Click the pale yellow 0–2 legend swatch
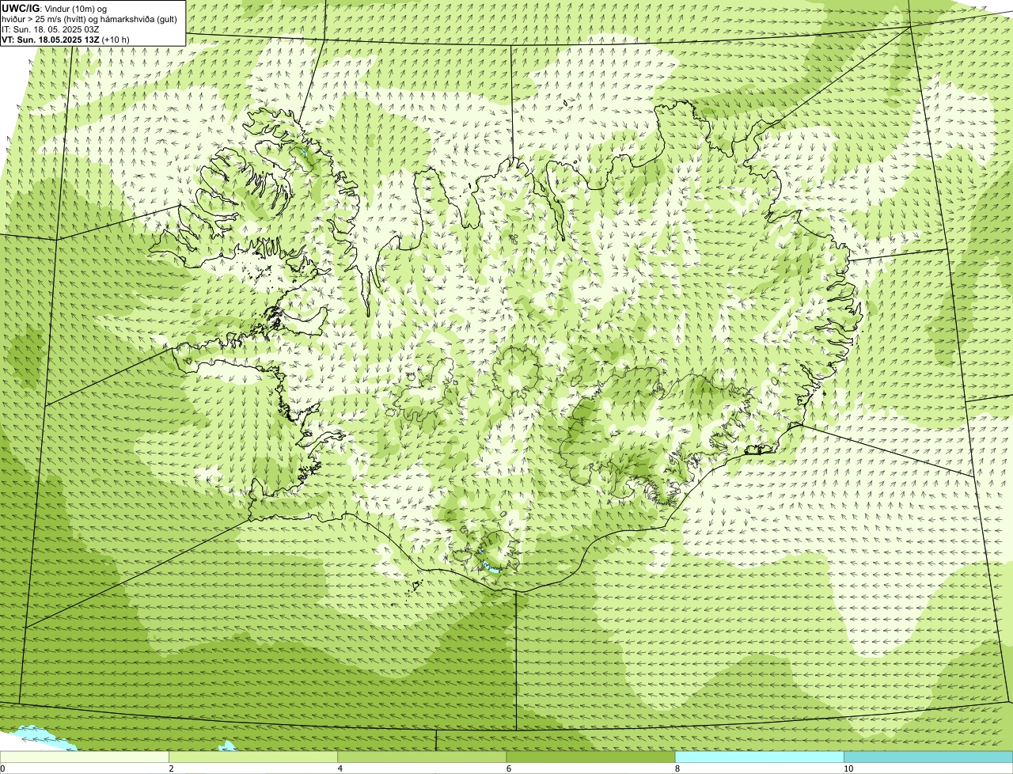Image resolution: width=1013 pixels, height=774 pixels. [85, 757]
